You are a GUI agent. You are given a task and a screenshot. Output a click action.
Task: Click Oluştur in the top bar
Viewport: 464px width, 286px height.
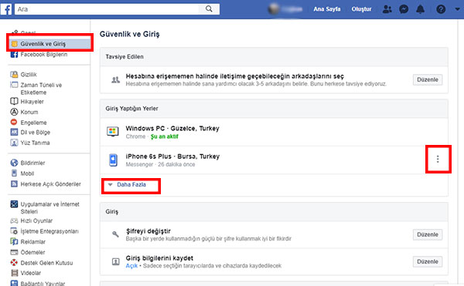coord(361,9)
